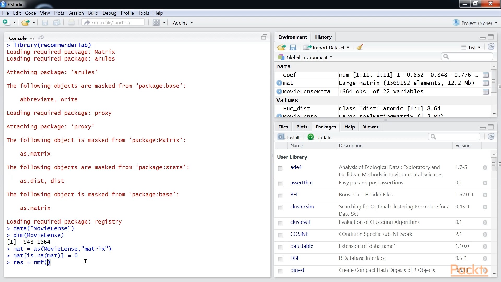Check the clusterSim package checkbox

click(280, 208)
